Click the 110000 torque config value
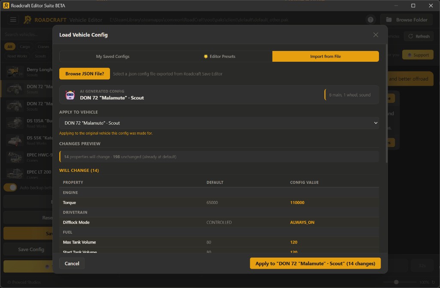This screenshot has width=440, height=288. pyautogui.click(x=297, y=203)
